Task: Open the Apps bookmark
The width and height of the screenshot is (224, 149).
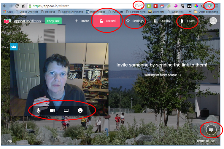Action: click(x=8, y=12)
